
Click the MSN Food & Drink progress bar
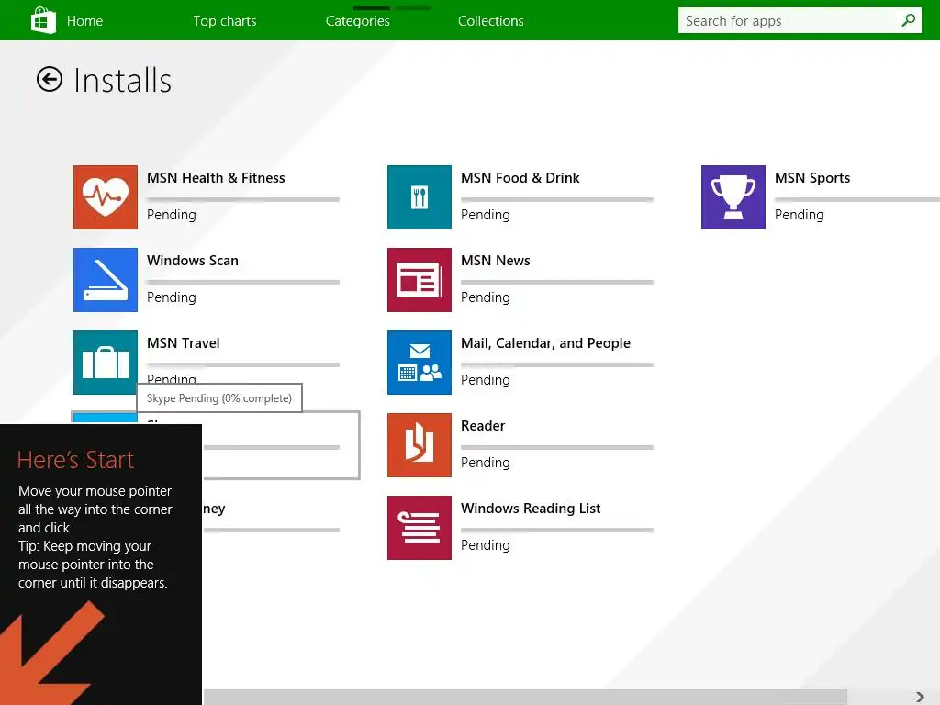tap(557, 199)
